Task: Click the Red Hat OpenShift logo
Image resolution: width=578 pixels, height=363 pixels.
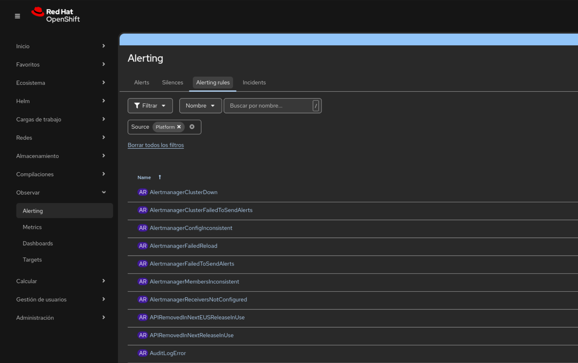Action: tap(56, 15)
